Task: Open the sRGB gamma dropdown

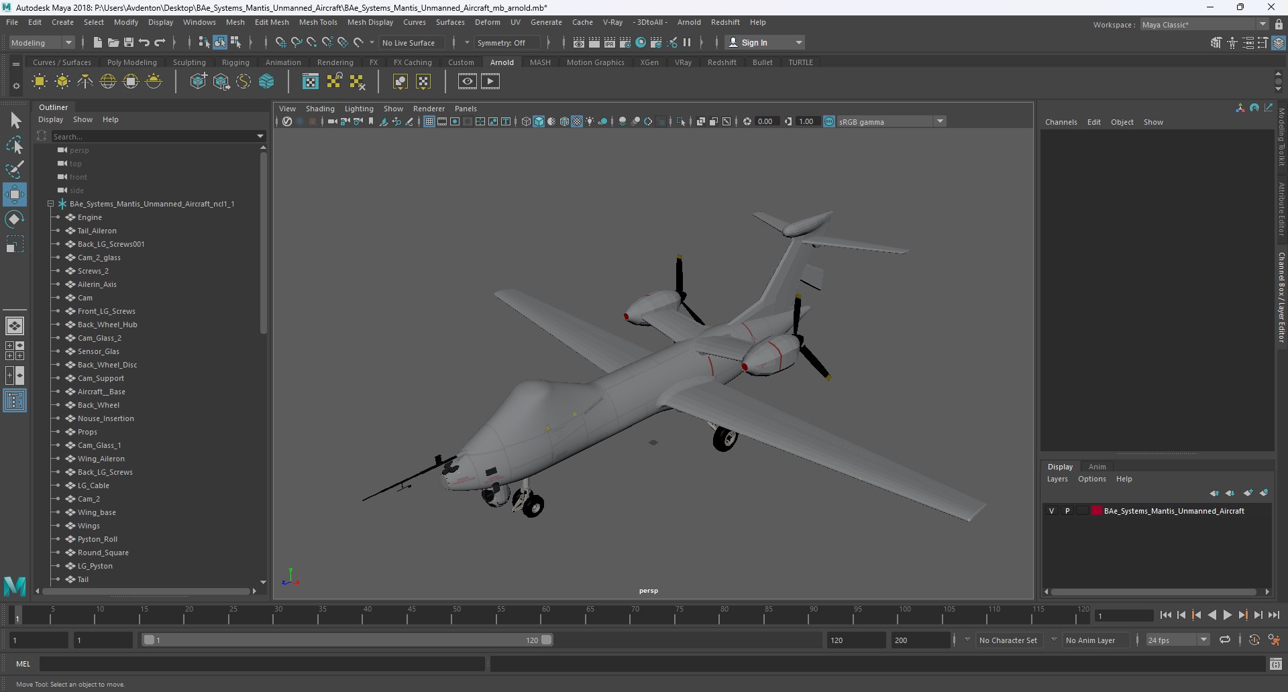Action: click(892, 121)
